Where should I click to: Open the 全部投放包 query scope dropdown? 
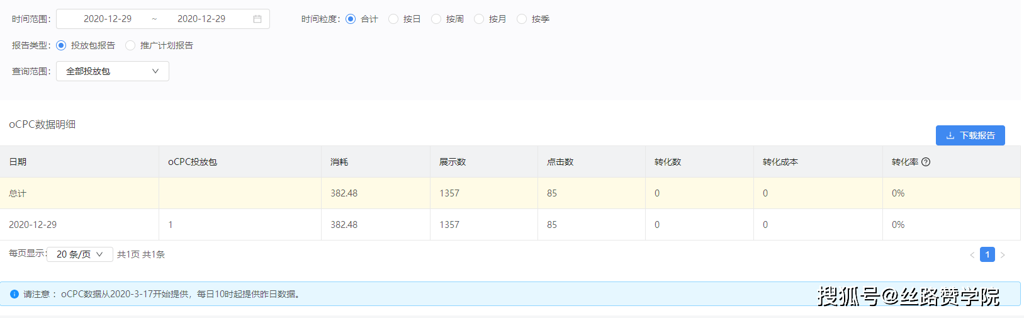pos(113,71)
